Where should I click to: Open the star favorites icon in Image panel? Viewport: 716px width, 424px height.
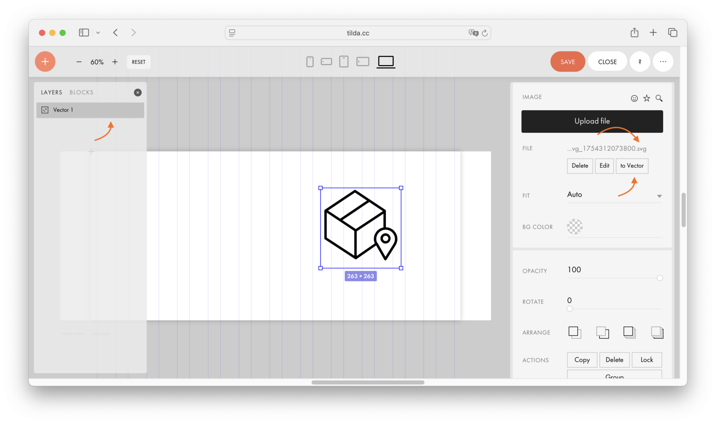[x=647, y=98]
